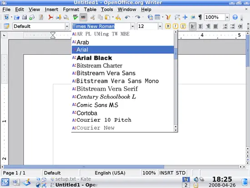Open a file with the Open icon
250x188 pixels.
click(x=16, y=17)
